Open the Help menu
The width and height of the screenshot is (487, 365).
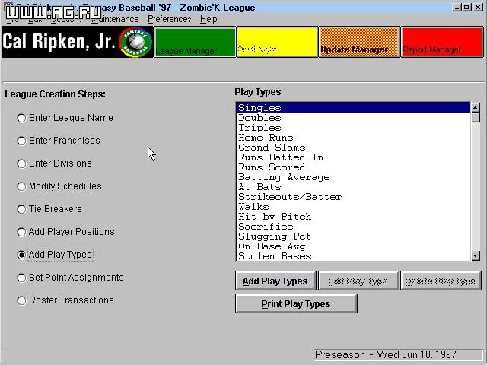point(208,19)
